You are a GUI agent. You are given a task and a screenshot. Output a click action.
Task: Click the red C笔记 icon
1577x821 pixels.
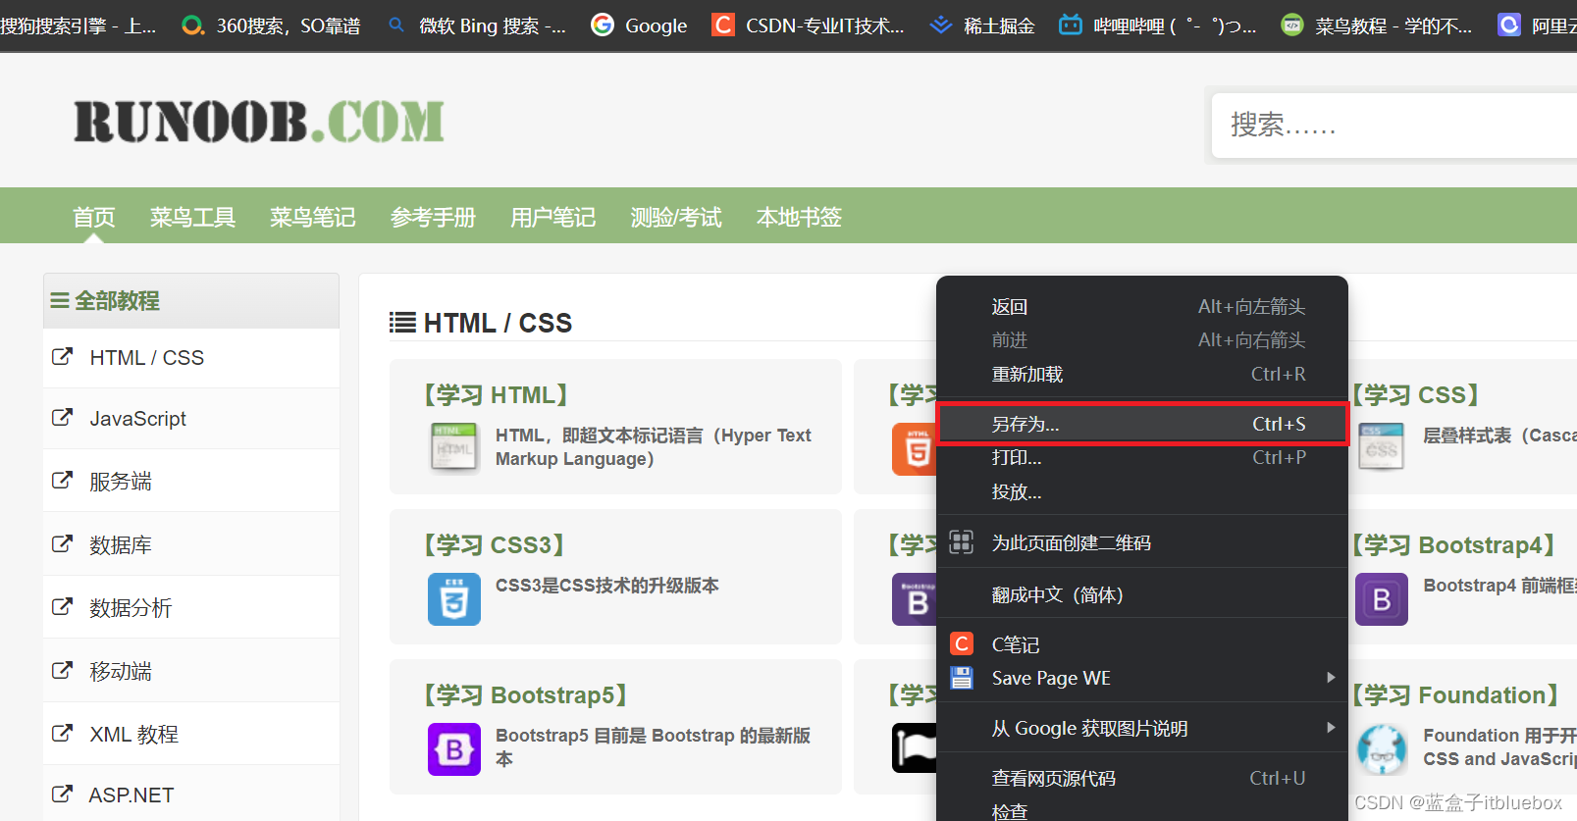[962, 643]
